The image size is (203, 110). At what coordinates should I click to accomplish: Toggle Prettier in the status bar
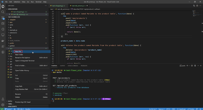[191, 109]
